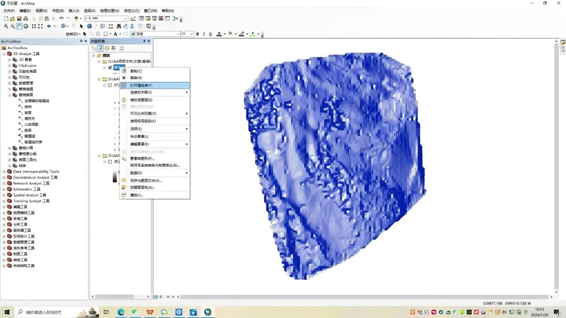
Task: Open 数据(D) submenu in the context menu
Action: pos(155,173)
